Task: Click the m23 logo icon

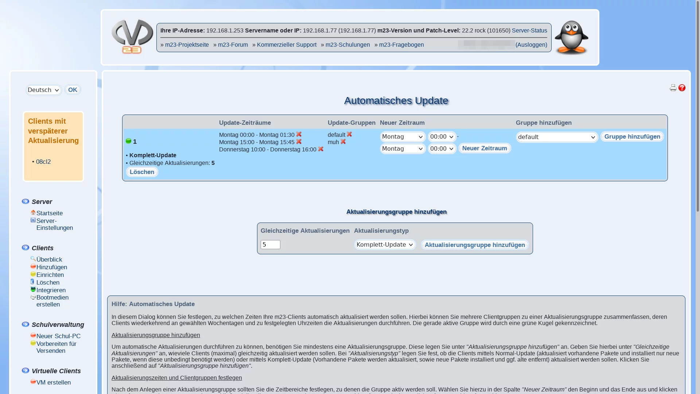Action: pyautogui.click(x=132, y=37)
